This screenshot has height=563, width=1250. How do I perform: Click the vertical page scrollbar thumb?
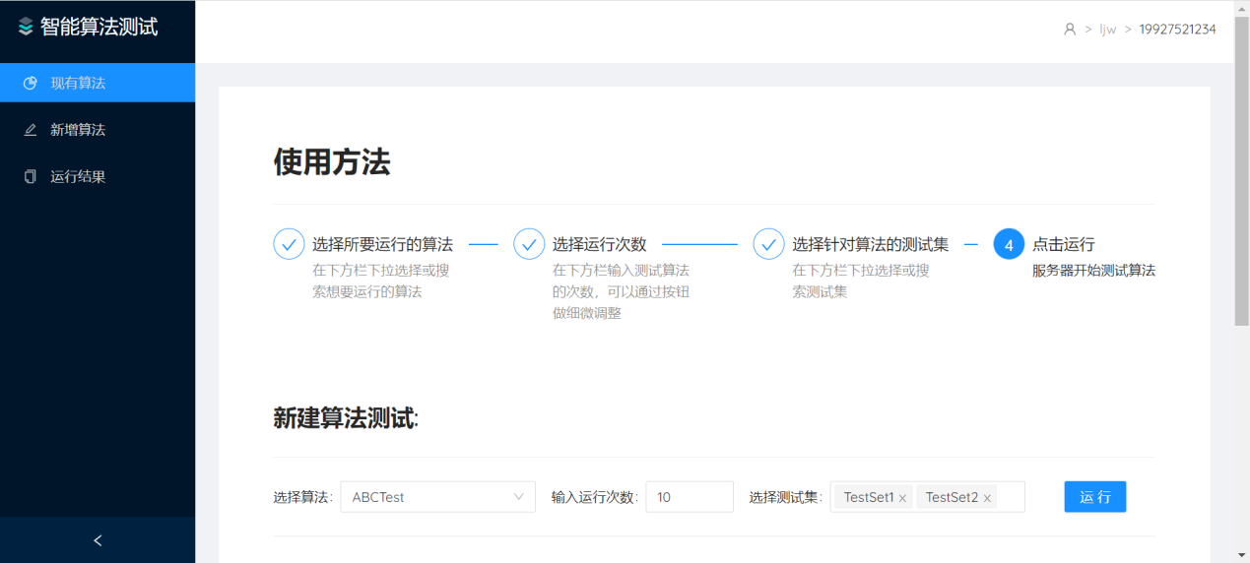coord(1241,167)
